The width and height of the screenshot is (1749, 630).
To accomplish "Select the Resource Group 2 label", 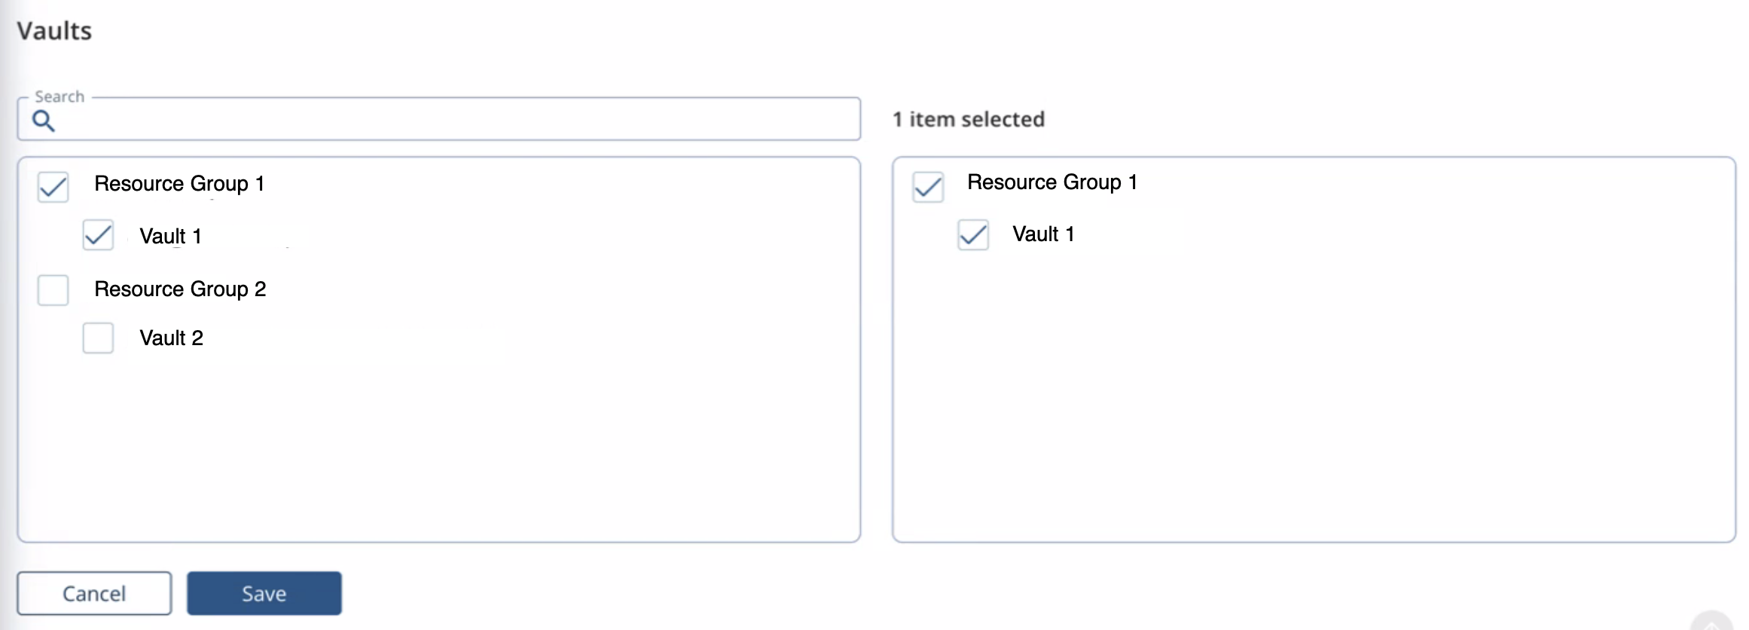I will (x=181, y=289).
